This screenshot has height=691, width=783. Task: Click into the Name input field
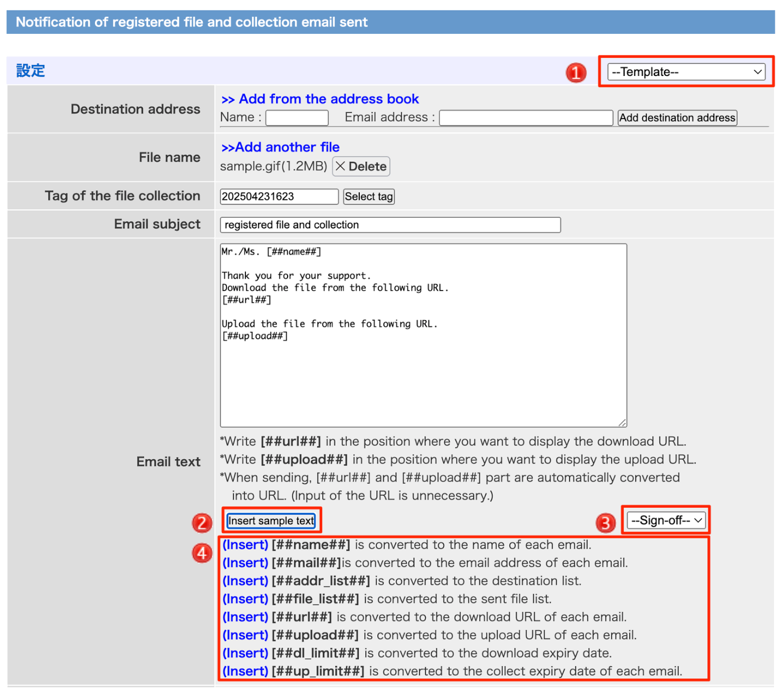click(x=297, y=118)
